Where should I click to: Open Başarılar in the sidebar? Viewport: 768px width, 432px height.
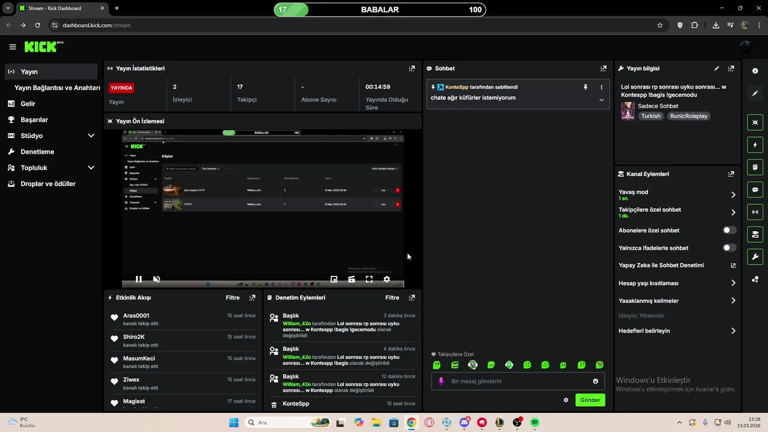tap(51, 119)
